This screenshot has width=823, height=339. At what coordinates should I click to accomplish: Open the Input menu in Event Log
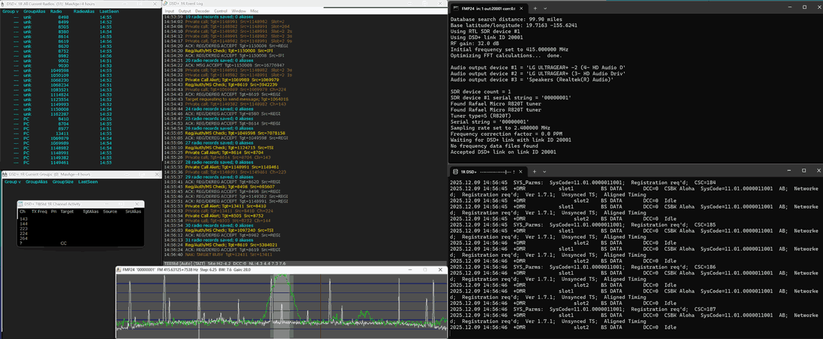[169, 12]
